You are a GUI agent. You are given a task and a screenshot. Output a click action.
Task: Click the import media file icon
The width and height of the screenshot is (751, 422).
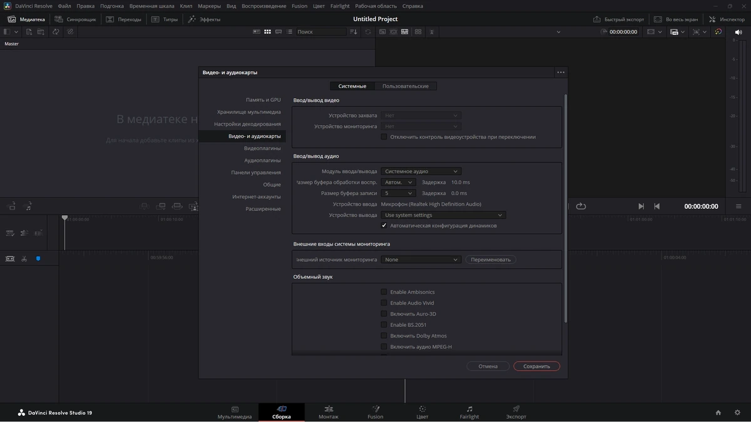pos(29,32)
